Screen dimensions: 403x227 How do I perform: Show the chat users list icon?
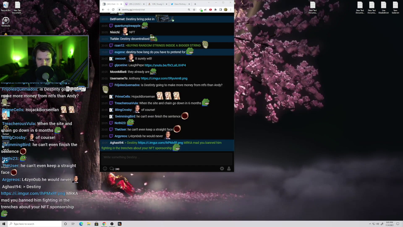[x=229, y=169]
